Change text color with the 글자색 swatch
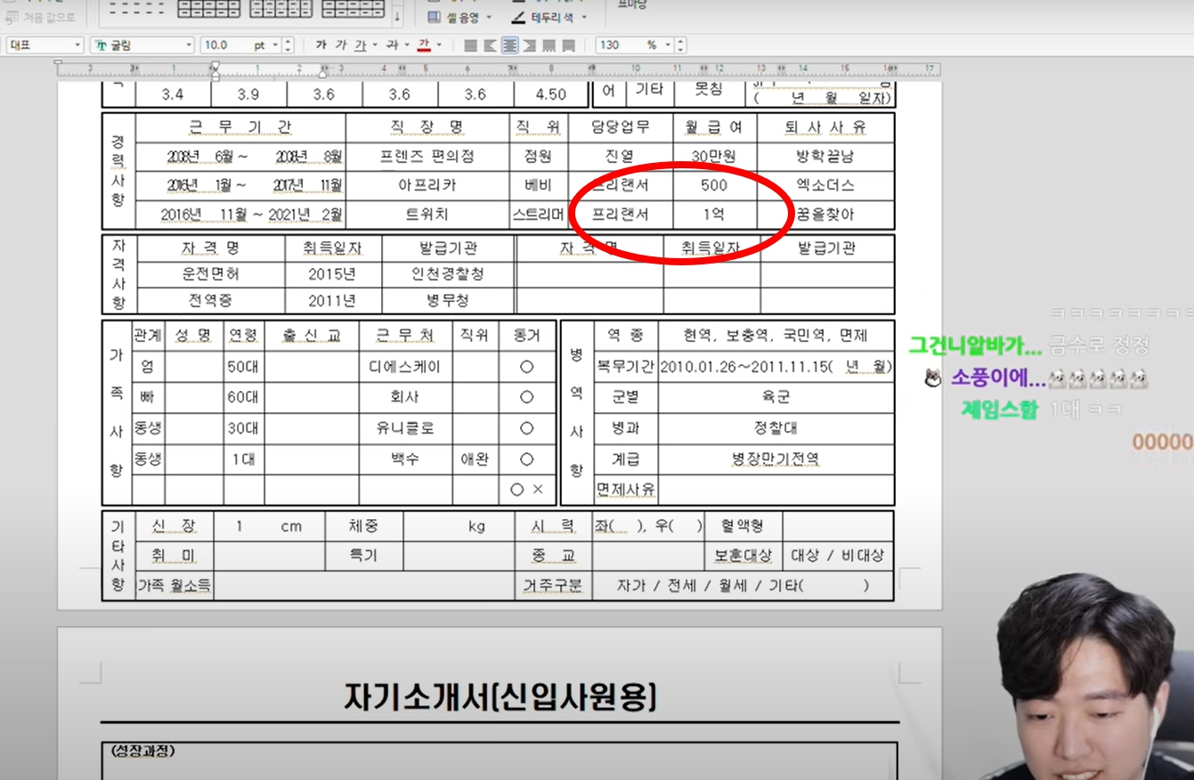Viewport: 1194px width, 780px height. coord(424,44)
